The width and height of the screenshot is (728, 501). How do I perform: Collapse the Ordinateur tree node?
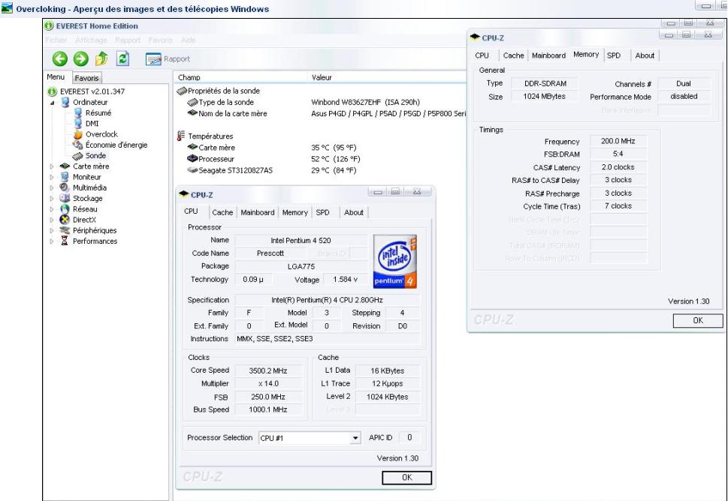53,103
